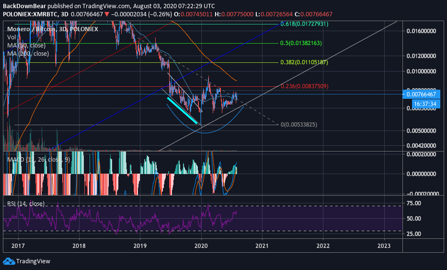Click the header high value H:0.00775000

[234, 14]
